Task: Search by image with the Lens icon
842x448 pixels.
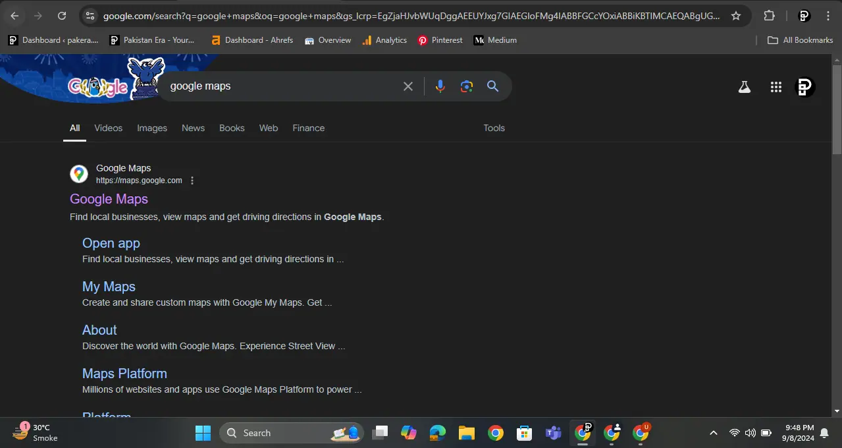Action: pos(467,86)
